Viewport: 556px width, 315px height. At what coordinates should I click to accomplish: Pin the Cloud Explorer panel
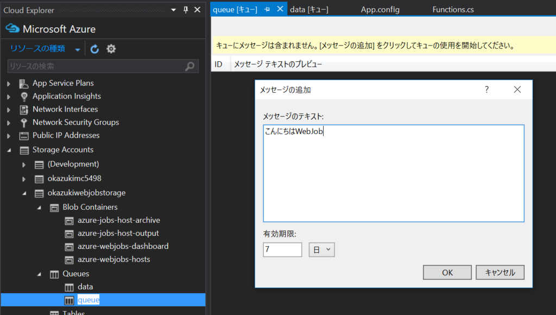186,10
